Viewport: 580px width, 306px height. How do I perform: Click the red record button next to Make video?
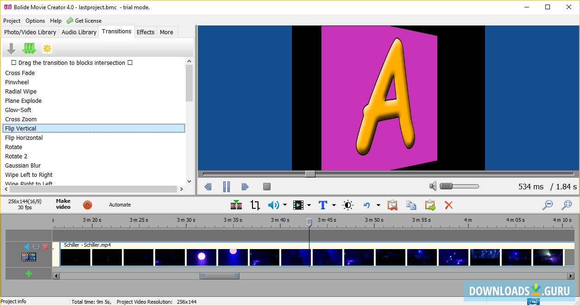tap(88, 205)
